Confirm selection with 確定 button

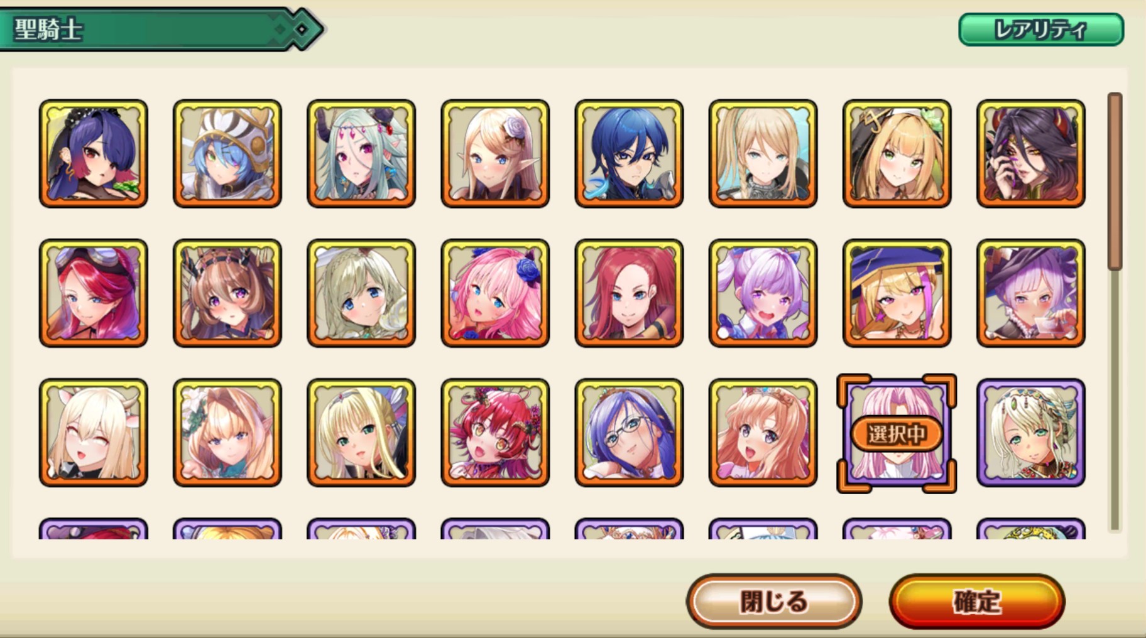coord(977,601)
